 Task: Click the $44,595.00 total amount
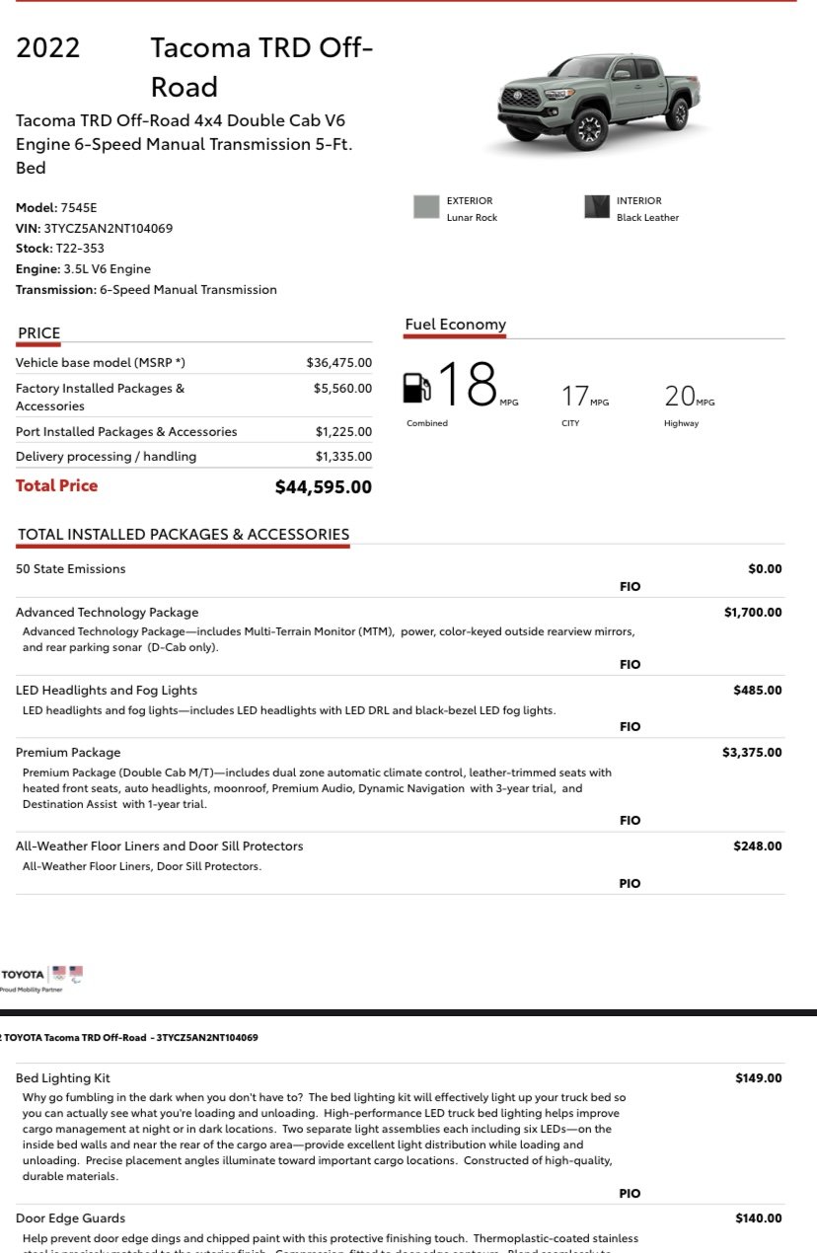point(324,486)
